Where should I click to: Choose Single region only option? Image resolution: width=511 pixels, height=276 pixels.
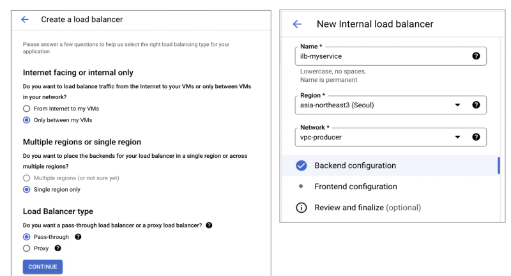(x=27, y=189)
